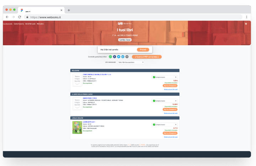Image resolution: width=256 pixels, height=166 pixels.
Task: Click Scarica il PDF con la lista
Action: click(x=146, y=57)
